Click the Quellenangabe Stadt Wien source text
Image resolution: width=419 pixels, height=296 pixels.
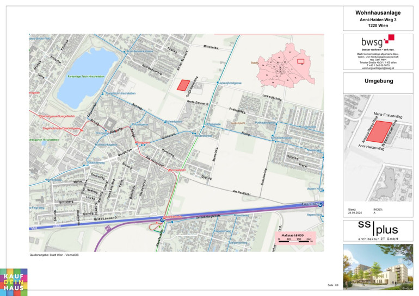[x=54, y=254]
